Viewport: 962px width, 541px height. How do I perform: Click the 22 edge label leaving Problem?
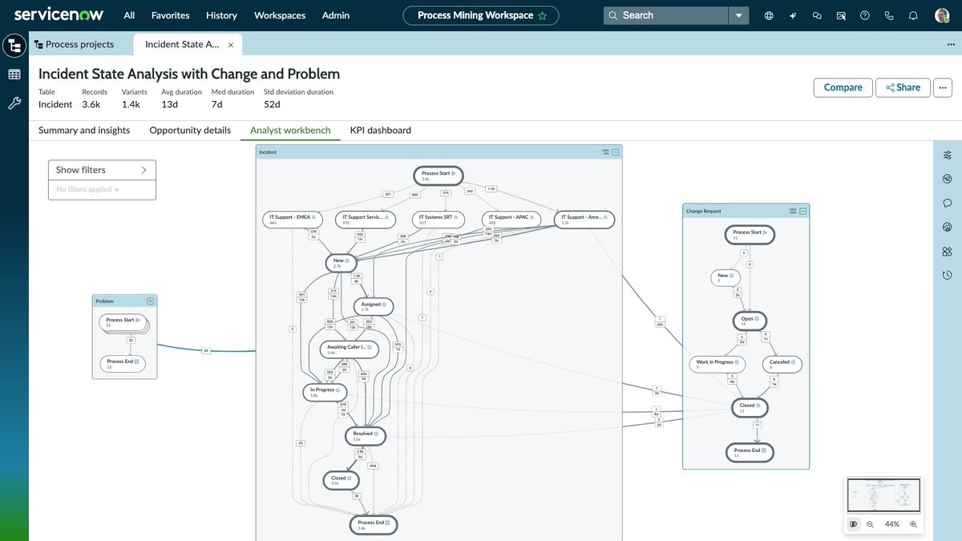tap(205, 350)
